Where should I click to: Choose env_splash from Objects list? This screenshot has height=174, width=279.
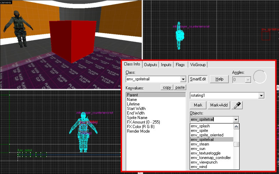212,126
